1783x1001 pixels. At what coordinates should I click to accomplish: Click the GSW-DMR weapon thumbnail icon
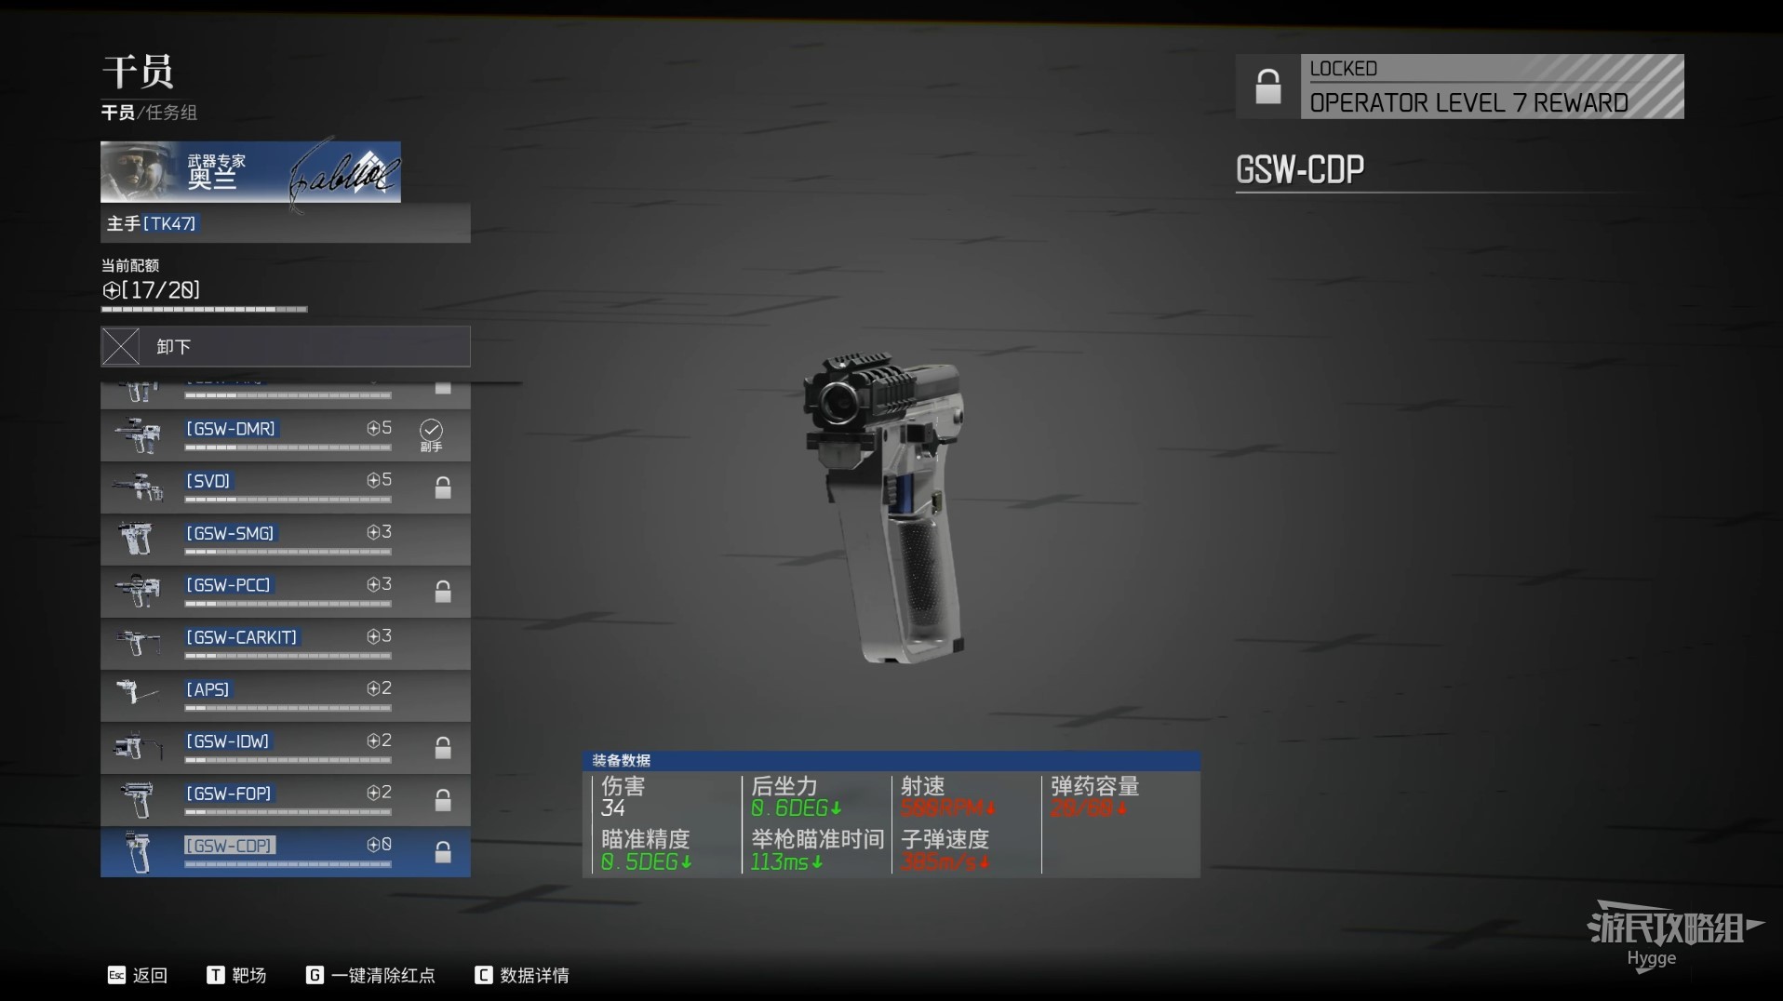138,435
